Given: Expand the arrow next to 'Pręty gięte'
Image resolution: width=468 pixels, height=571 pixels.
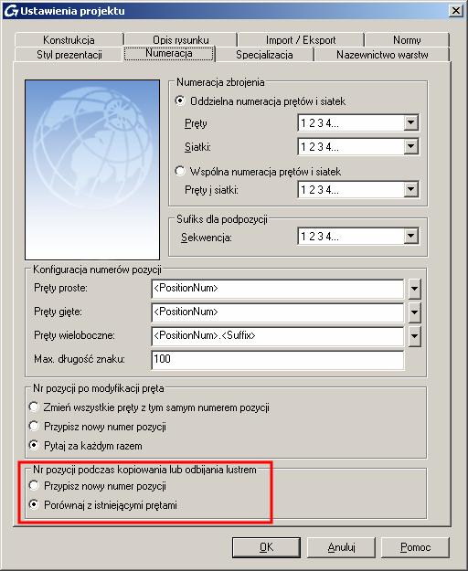Looking at the screenshot, I should point(414,312).
